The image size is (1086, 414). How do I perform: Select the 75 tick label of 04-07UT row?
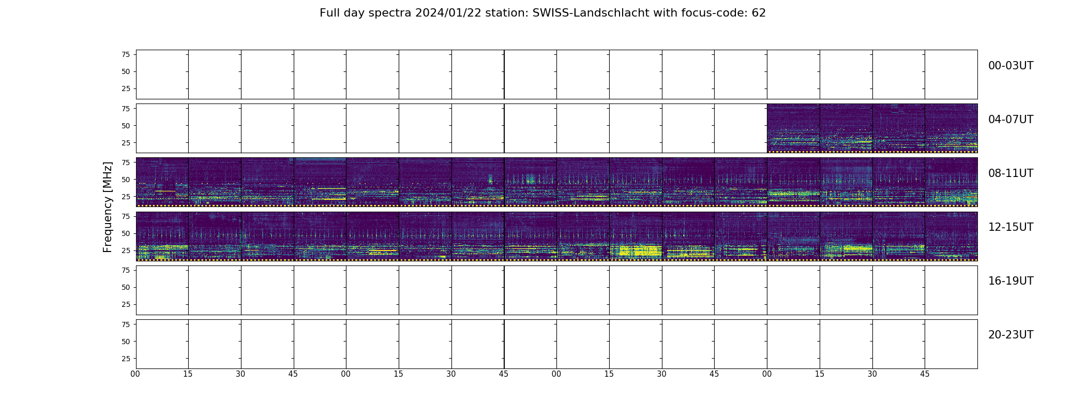pyautogui.click(x=126, y=108)
